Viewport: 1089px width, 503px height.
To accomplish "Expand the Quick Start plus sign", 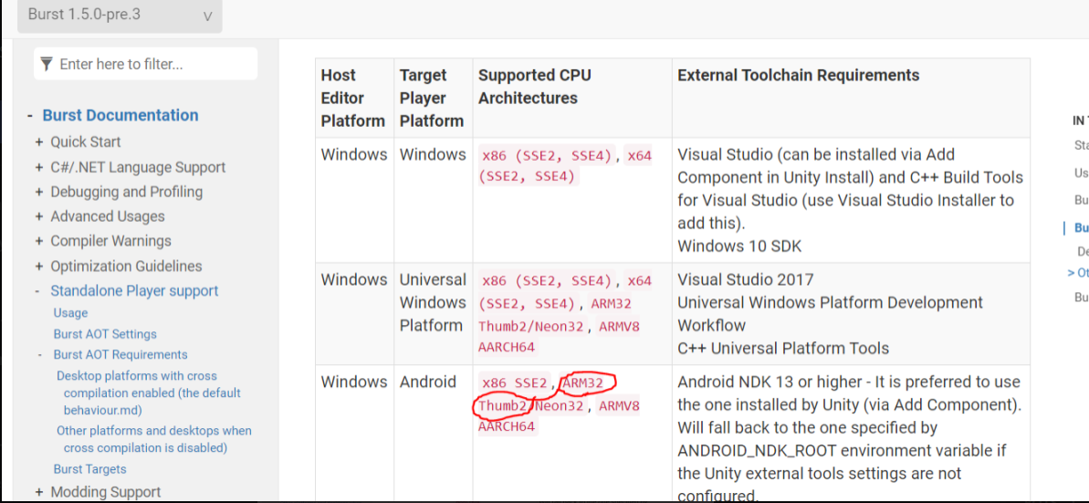I will (x=39, y=142).
